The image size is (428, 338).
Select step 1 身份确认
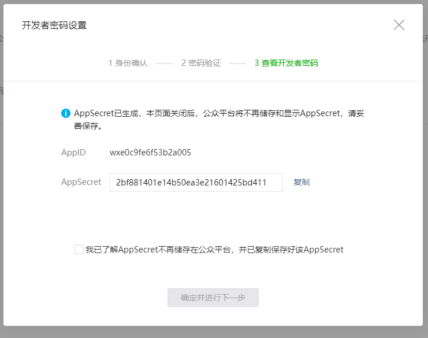click(128, 63)
